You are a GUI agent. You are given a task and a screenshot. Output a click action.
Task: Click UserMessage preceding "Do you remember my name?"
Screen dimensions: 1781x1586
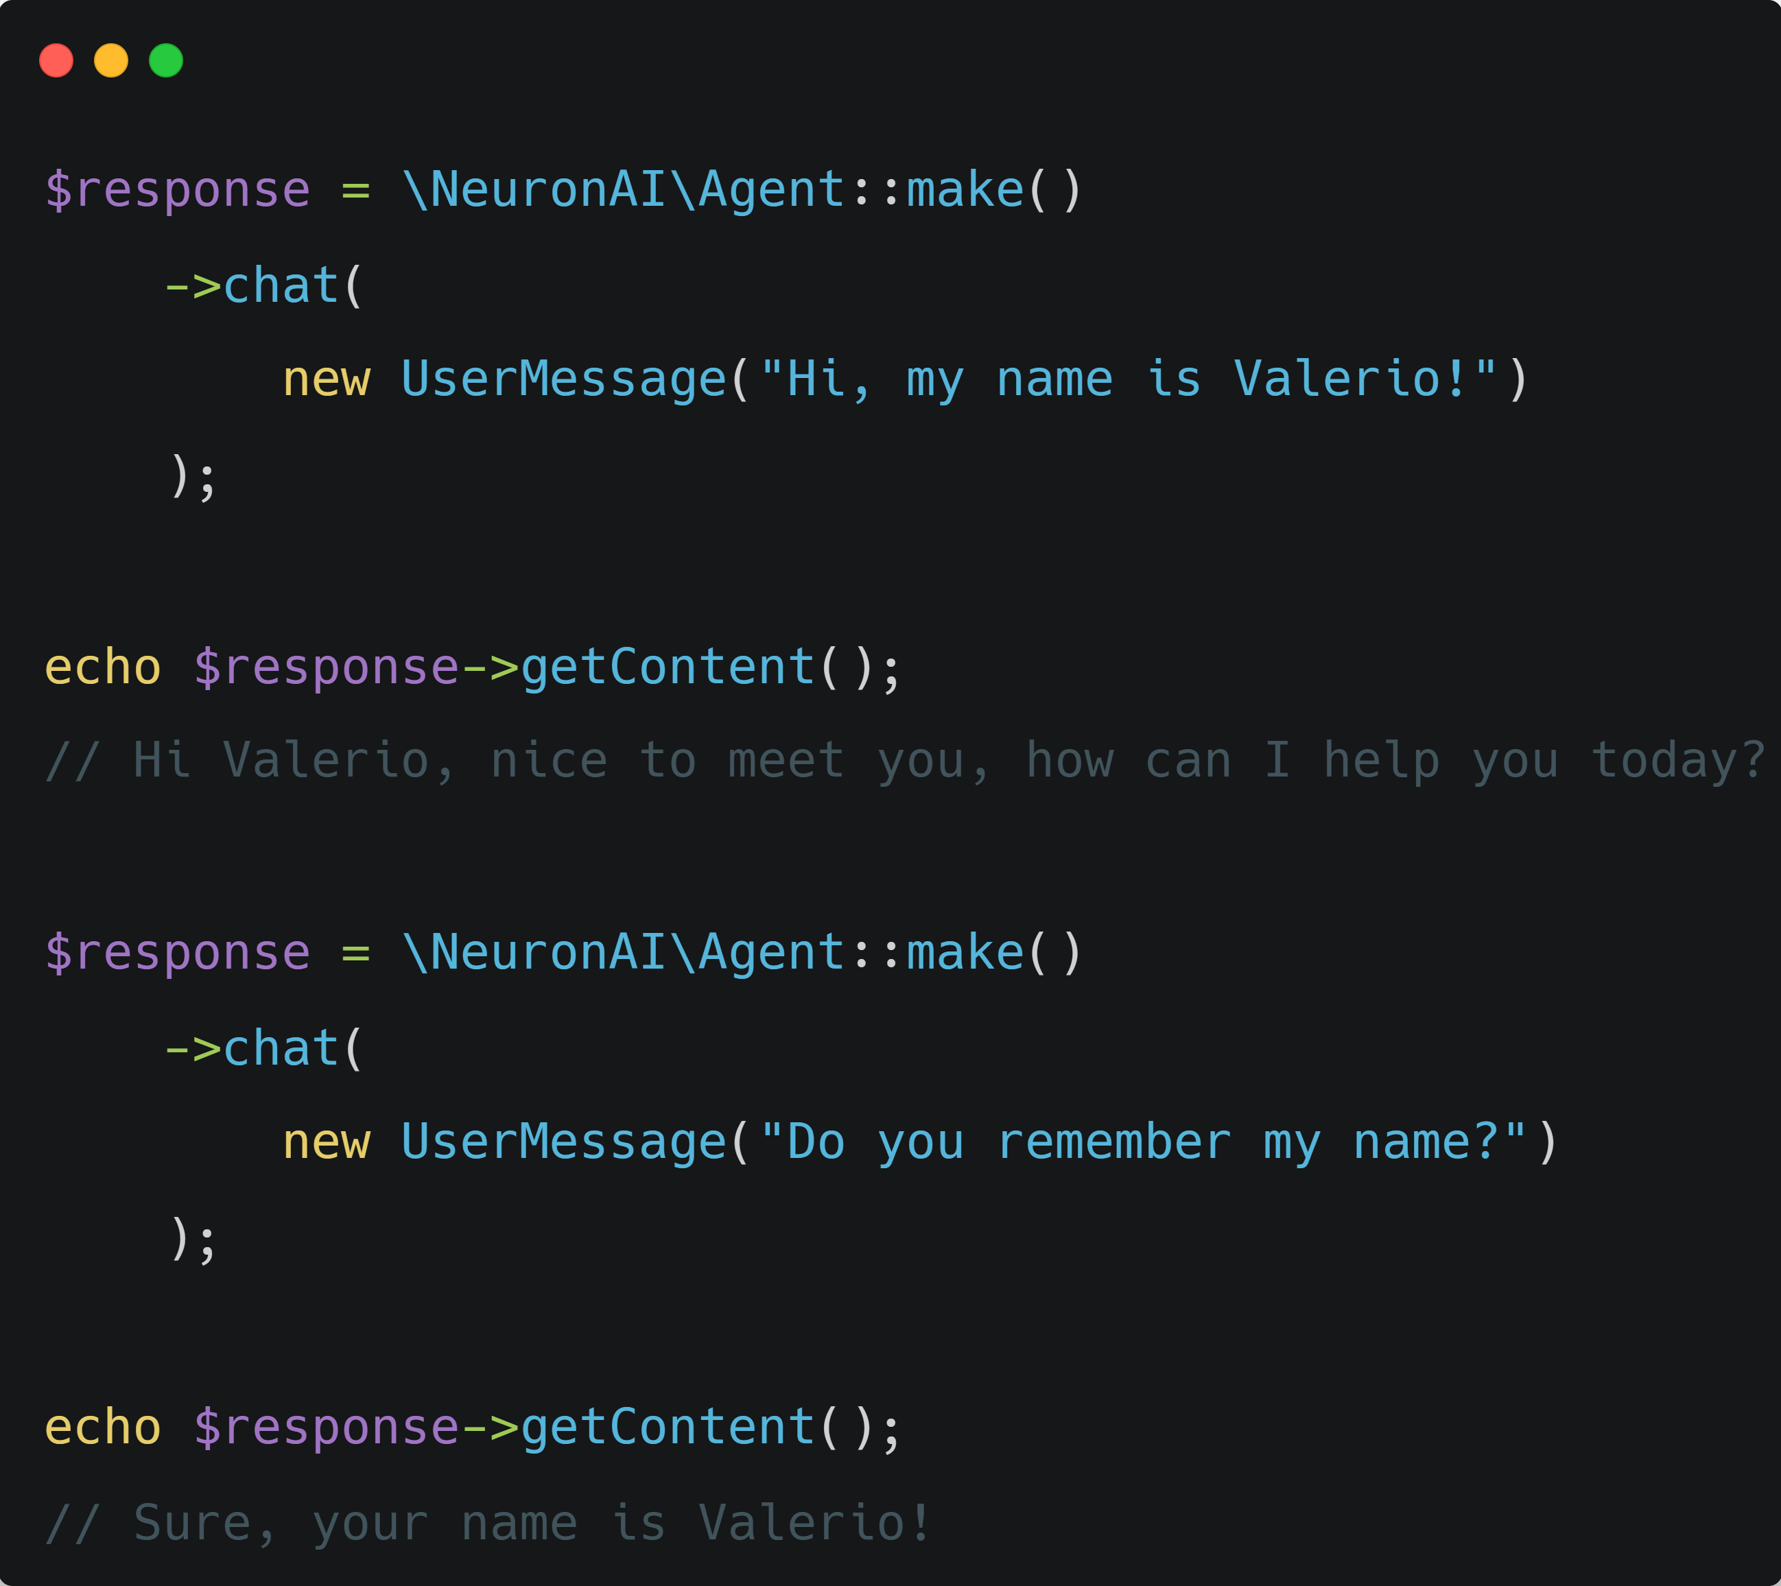click(564, 1142)
